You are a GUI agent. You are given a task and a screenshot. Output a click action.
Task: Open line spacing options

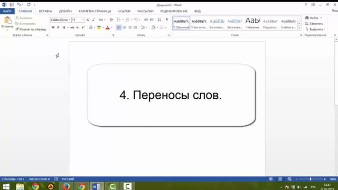(x=144, y=27)
